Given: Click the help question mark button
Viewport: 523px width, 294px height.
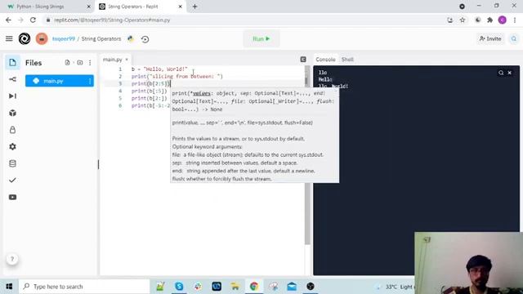Looking at the screenshot, I should [12, 259].
